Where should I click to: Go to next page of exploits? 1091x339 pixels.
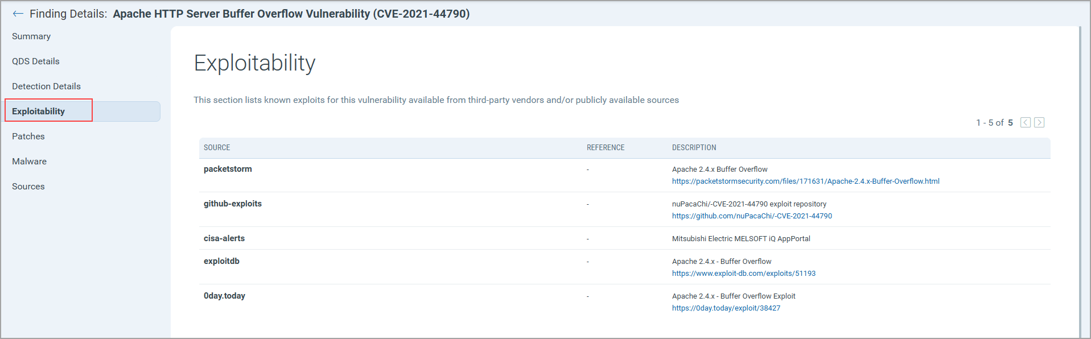coord(1039,122)
